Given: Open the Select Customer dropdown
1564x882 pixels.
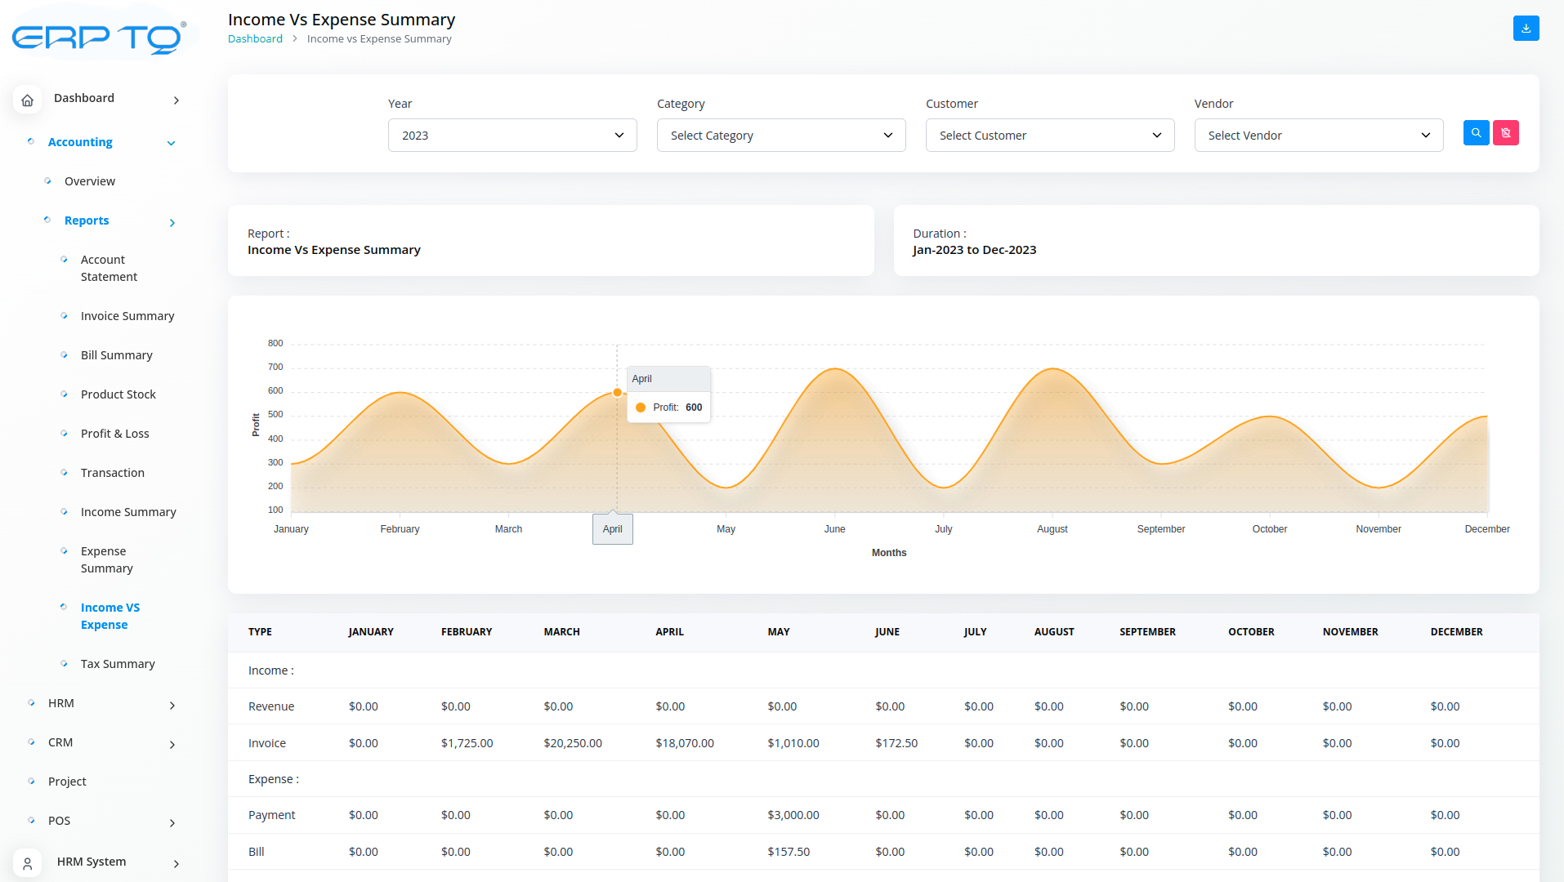Looking at the screenshot, I should (1049, 136).
